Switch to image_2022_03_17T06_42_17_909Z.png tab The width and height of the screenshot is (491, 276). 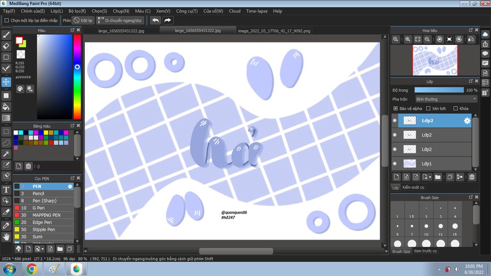point(274,31)
